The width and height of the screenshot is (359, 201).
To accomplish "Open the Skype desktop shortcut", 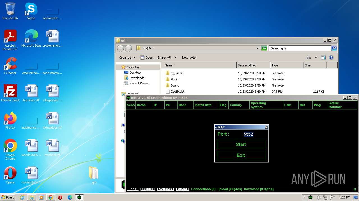I will click(x=31, y=11).
